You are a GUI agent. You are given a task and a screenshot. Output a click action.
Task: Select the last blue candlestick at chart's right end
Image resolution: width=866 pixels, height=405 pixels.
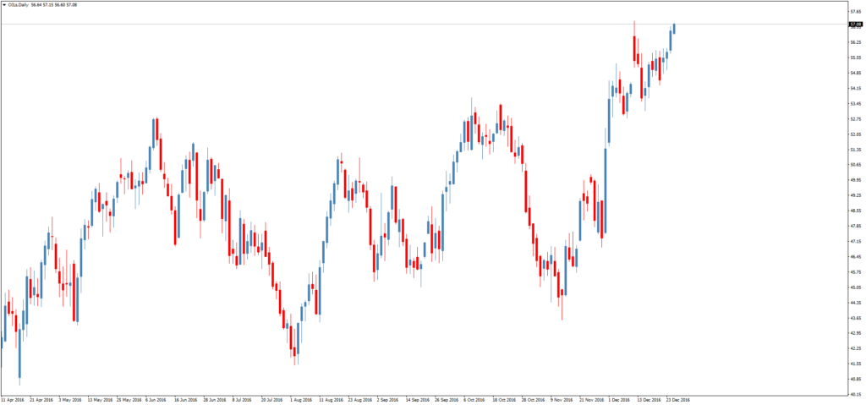click(674, 29)
